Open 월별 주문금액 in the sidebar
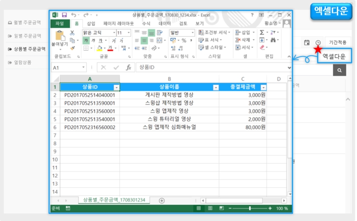Screen dimensions: 357x221 tap(27, 23)
